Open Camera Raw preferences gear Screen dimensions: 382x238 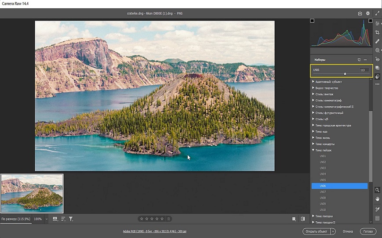[x=368, y=13]
